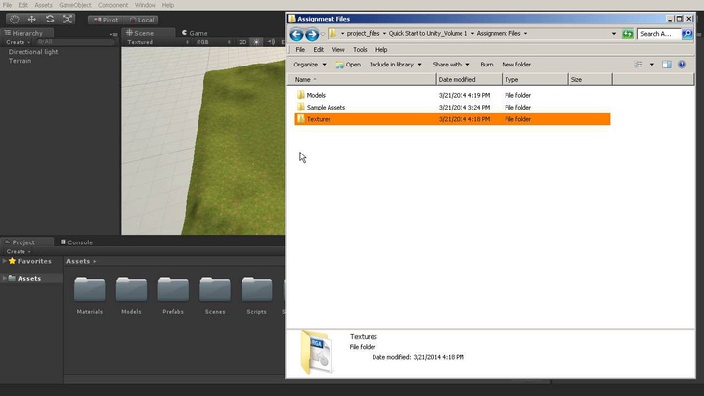Switch to the Console tab
Image resolution: width=704 pixels, height=396 pixels.
point(79,242)
